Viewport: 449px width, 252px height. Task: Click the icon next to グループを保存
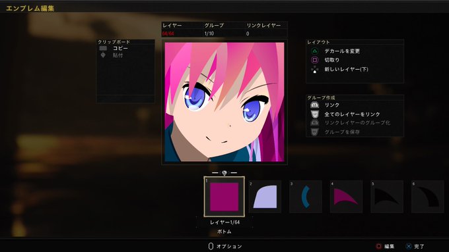tap(314, 132)
